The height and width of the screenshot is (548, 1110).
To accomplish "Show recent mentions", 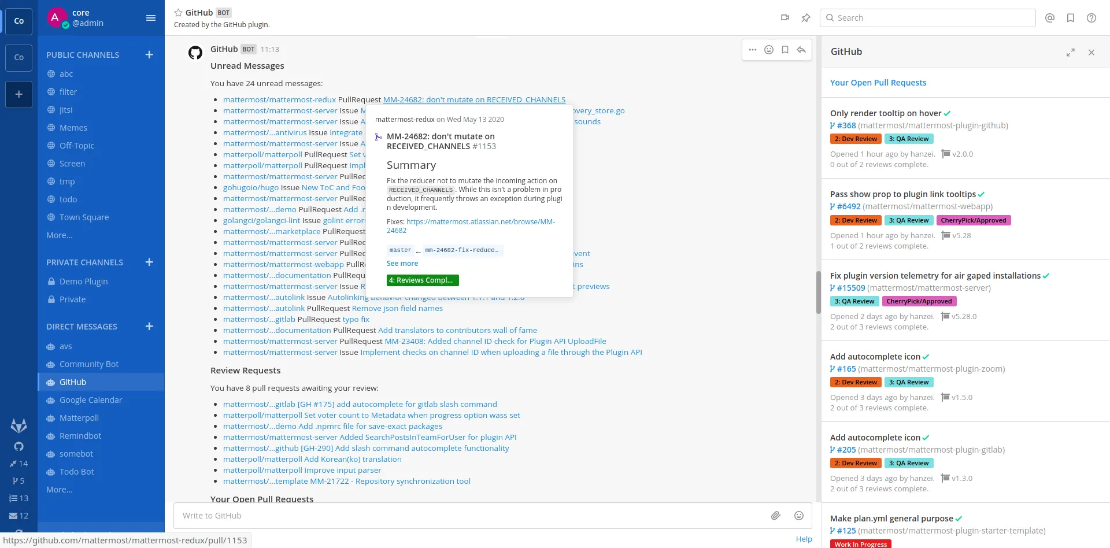I will tap(1050, 18).
